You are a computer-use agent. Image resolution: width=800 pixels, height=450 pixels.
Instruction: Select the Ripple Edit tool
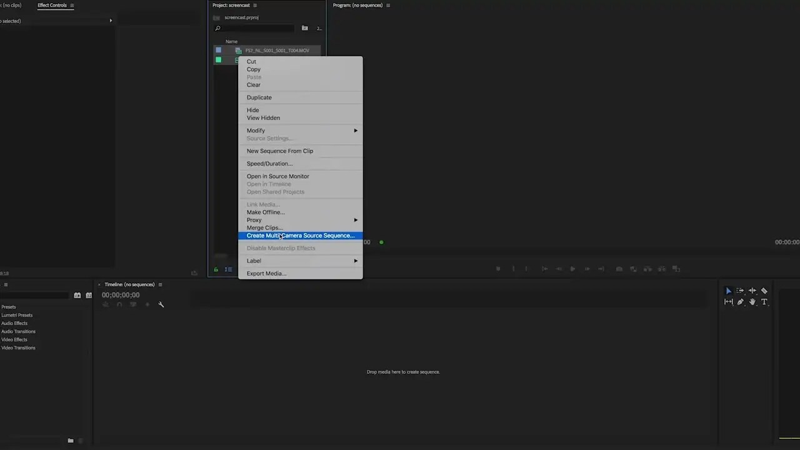click(752, 291)
